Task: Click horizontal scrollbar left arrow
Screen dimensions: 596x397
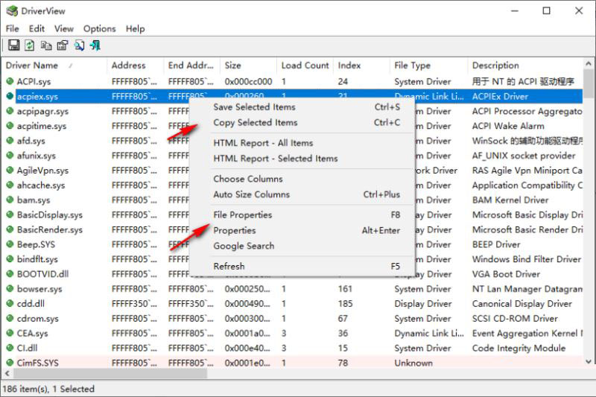Action: point(7,373)
